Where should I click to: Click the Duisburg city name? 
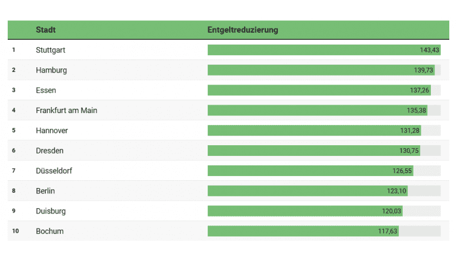51,211
